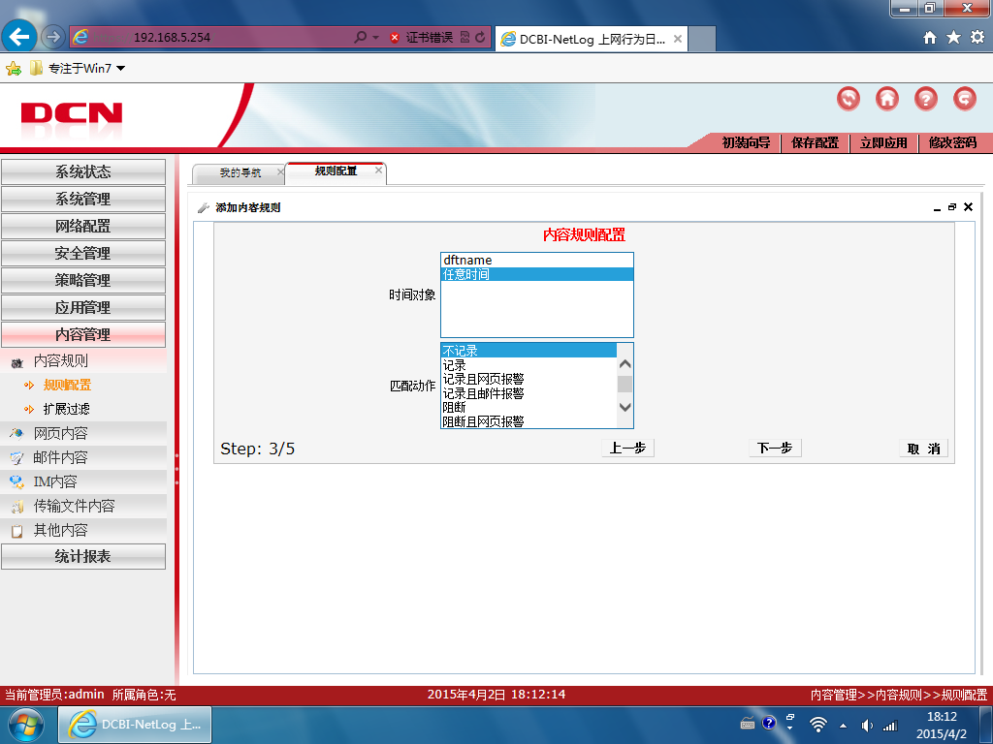Image resolution: width=993 pixels, height=744 pixels.
Task: Open IE favorites star icon
Action: [x=953, y=38]
